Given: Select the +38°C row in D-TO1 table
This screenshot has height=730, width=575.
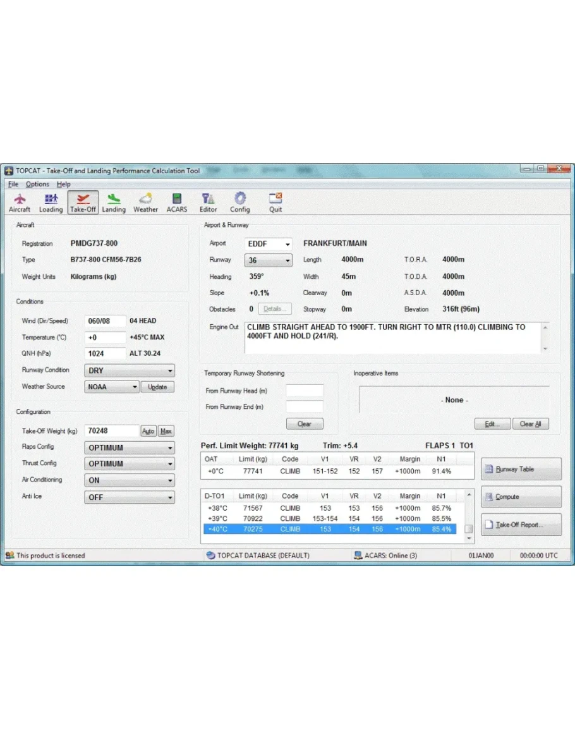Looking at the screenshot, I should [329, 508].
